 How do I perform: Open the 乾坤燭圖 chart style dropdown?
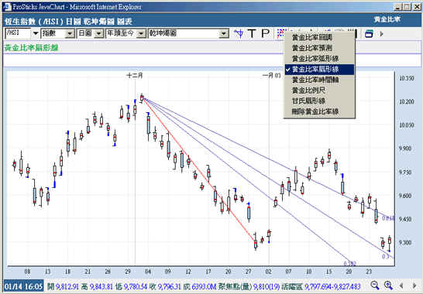coord(223,34)
